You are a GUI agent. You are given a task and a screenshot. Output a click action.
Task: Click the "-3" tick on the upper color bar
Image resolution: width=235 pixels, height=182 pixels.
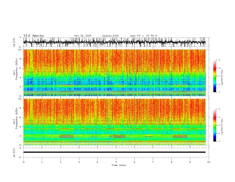(219, 60)
